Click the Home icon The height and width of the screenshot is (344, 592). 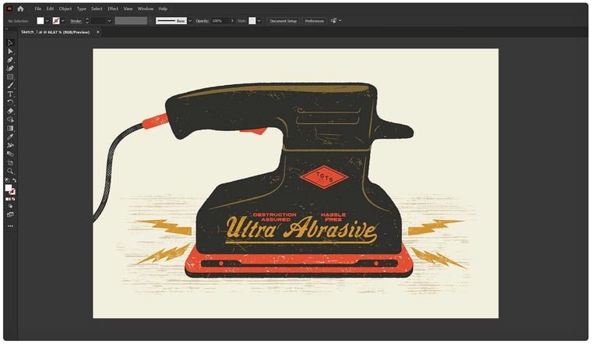[x=20, y=9]
